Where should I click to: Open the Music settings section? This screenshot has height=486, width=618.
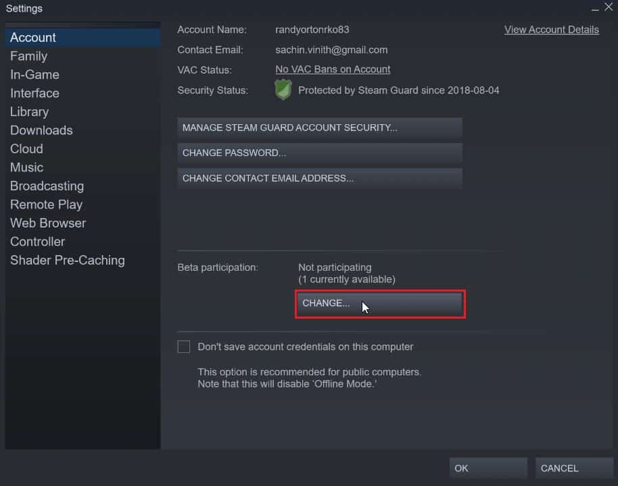click(x=26, y=167)
